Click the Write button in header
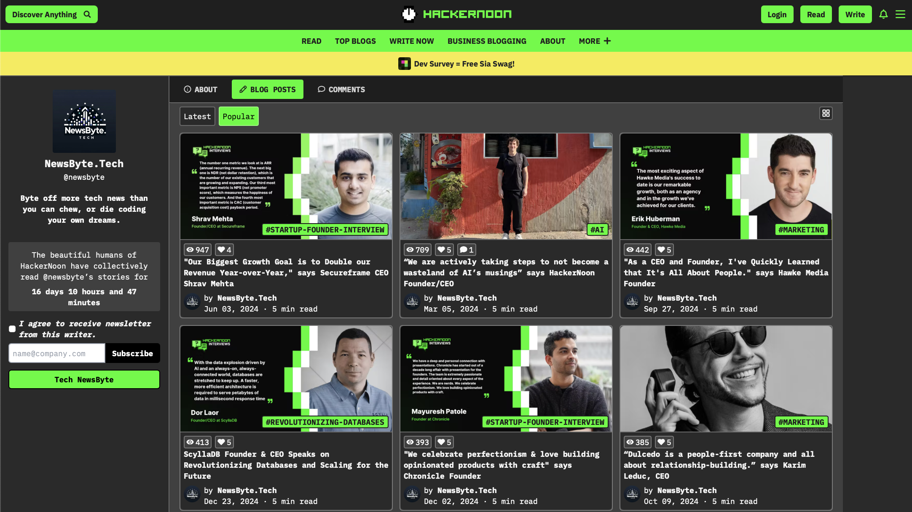This screenshot has height=512, width=912. [855, 14]
